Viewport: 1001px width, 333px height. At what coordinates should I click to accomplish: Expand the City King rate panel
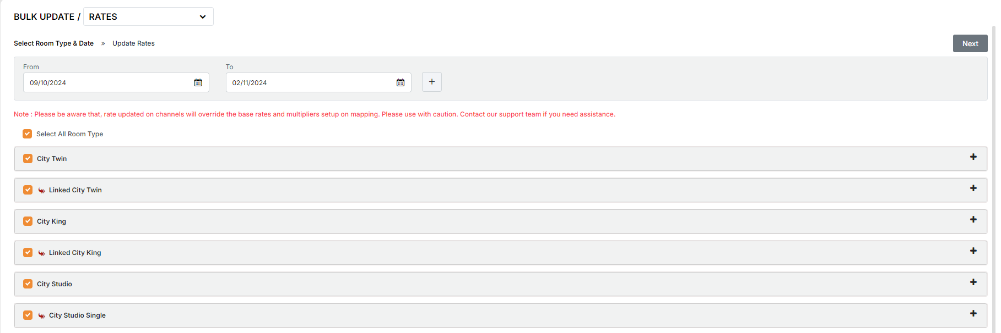pyautogui.click(x=973, y=220)
